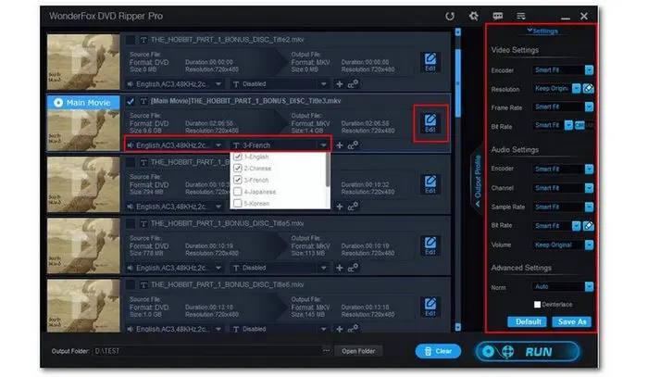648x377 pixels.
Task: Edit the Title5.mkv video
Action: point(430,246)
